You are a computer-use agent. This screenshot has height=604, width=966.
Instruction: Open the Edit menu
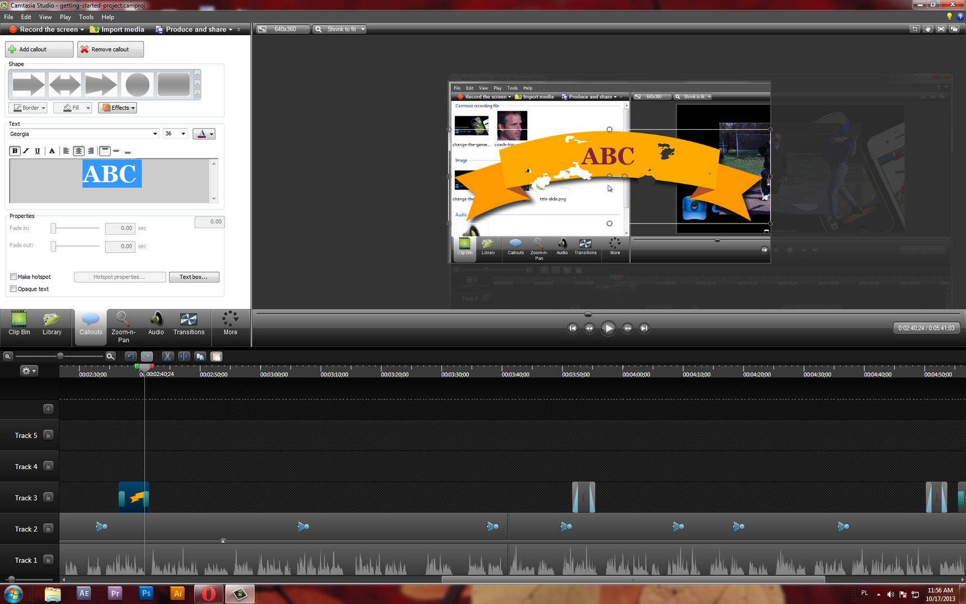(26, 17)
